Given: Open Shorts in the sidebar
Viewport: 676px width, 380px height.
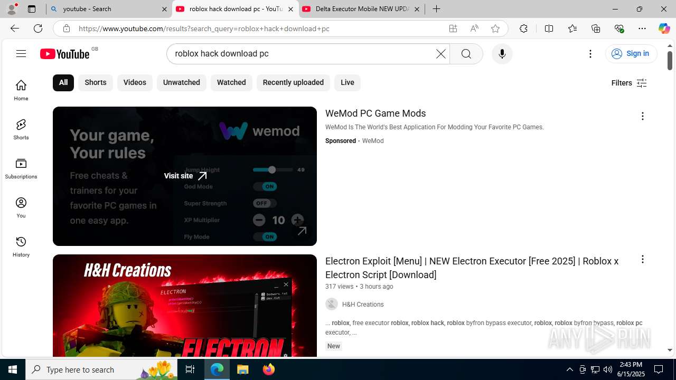Looking at the screenshot, I should 21,129.
